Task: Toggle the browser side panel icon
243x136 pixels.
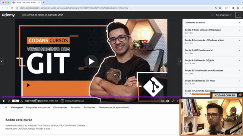Action: click(x=233, y=8)
